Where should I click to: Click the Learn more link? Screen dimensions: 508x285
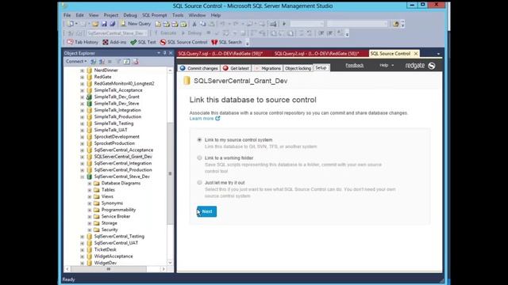click(202, 119)
